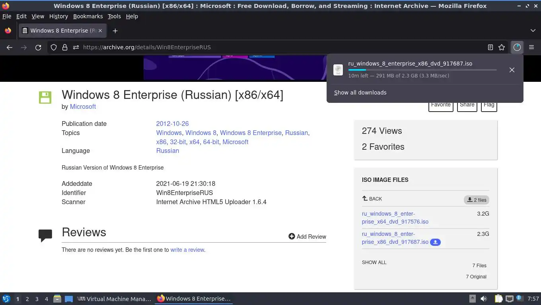The height and width of the screenshot is (305, 541).
Task: Click the 7:57 clock in the taskbar
Action: click(533, 299)
